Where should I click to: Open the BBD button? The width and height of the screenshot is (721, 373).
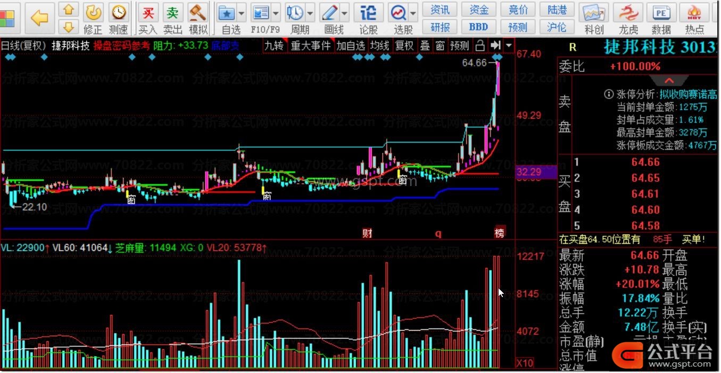479,27
